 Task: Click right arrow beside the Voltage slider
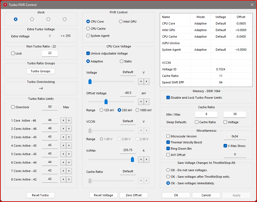147,81
